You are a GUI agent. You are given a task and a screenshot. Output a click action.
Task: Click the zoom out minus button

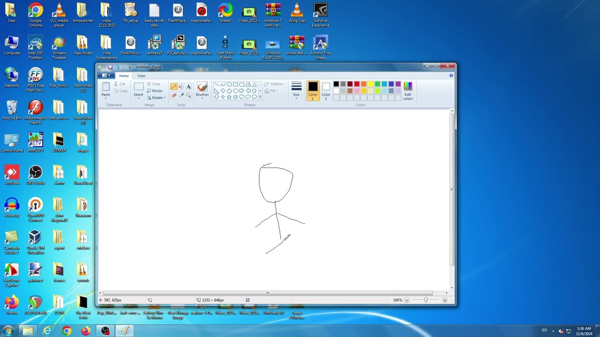(x=406, y=300)
